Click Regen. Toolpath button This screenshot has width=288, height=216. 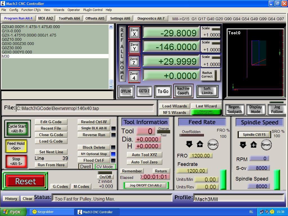(x=234, y=109)
